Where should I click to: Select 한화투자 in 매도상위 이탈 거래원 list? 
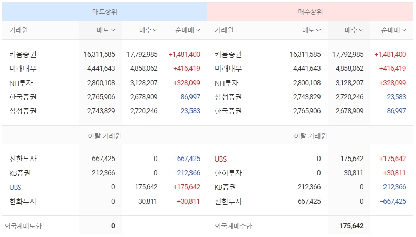pyautogui.click(x=23, y=201)
